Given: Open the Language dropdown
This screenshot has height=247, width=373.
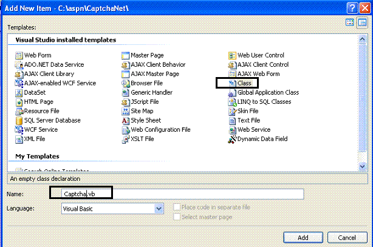Looking at the screenshot, I should pos(159,209).
